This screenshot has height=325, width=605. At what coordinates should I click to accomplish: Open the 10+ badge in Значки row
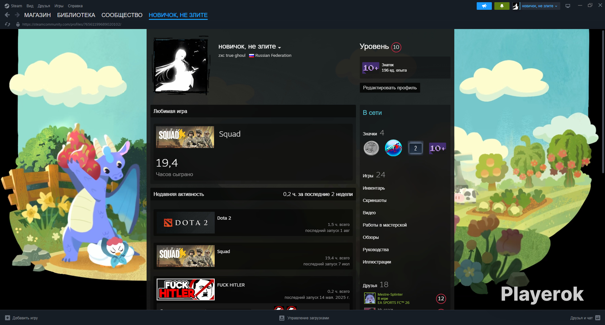[437, 148]
